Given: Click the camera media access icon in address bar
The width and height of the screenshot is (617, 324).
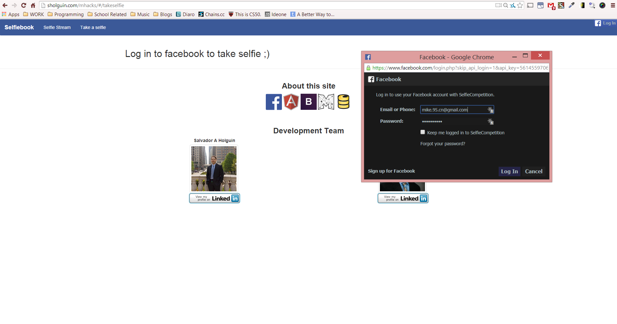Looking at the screenshot, I should pos(498,5).
